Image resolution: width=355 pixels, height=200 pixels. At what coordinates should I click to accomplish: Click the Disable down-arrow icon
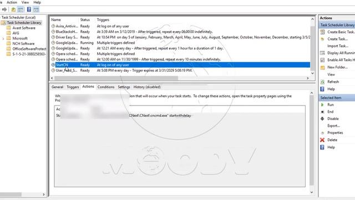pyautogui.click(x=322, y=119)
